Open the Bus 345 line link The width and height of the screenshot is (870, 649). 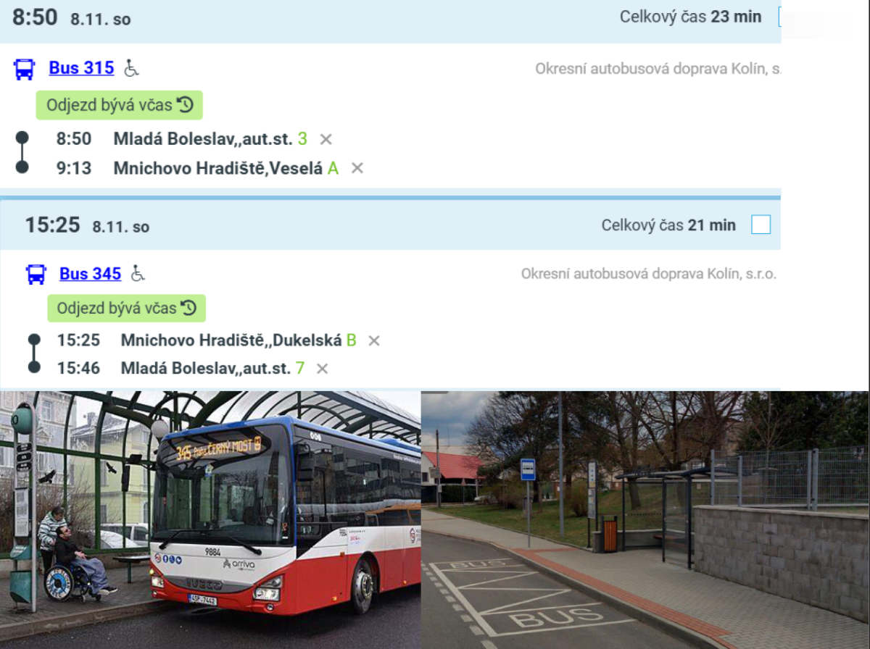tap(90, 274)
